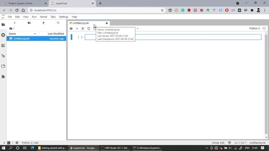Image resolution: width=269 pixels, height=151 pixels.
Task: Click the root folder breadcrumb icon
Action: point(11,29)
